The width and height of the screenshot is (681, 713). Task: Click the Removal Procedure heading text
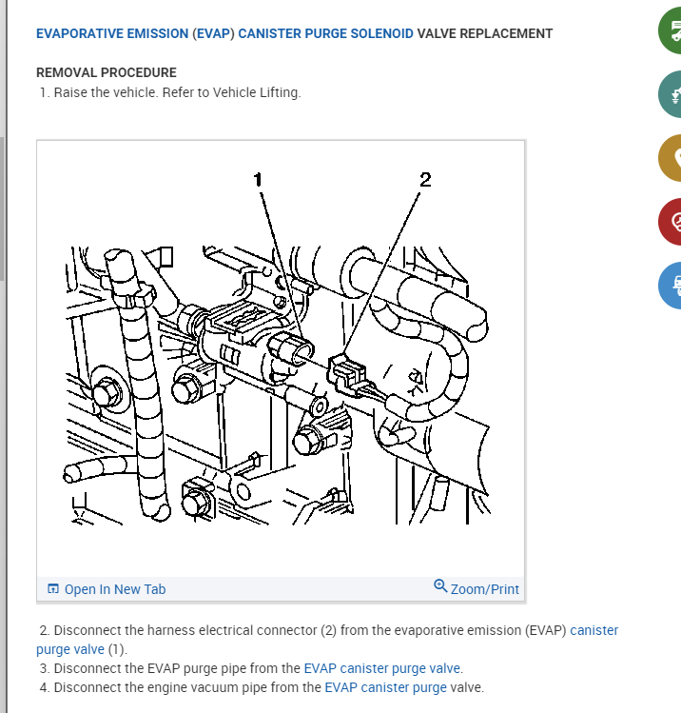[x=107, y=72]
